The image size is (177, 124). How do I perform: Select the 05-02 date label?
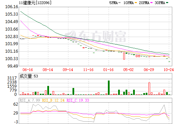[129, 70]
